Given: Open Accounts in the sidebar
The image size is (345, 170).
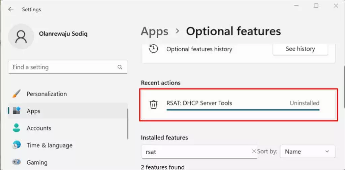Looking at the screenshot, I should tap(39, 128).
